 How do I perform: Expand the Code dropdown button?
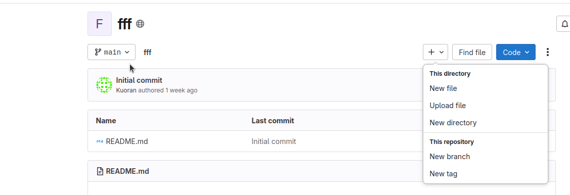point(515,53)
